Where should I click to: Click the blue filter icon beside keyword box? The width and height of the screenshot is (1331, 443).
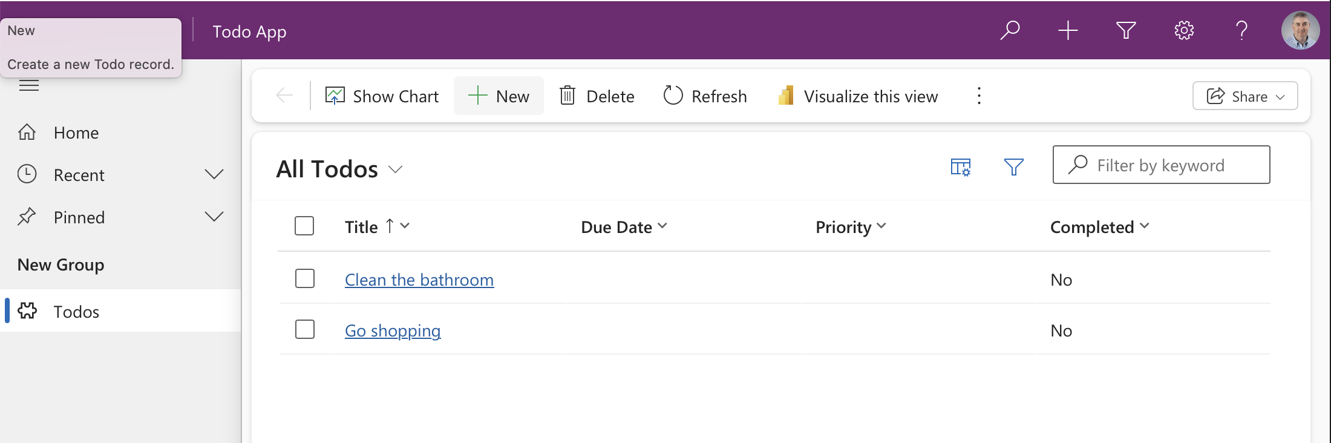coord(1014,166)
